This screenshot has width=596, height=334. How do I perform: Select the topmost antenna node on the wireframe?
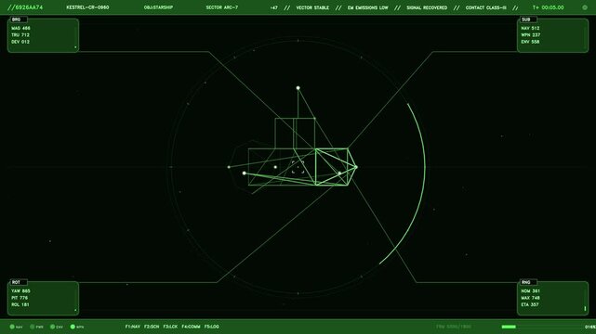click(x=298, y=88)
